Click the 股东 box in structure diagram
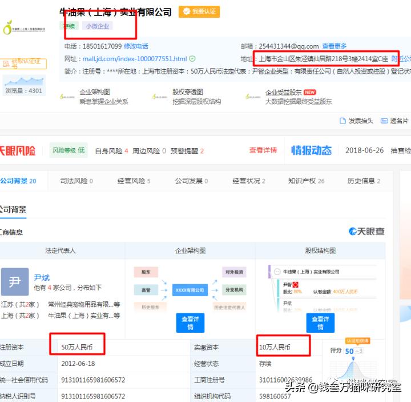The width and height of the screenshot is (411, 402). (x=146, y=272)
